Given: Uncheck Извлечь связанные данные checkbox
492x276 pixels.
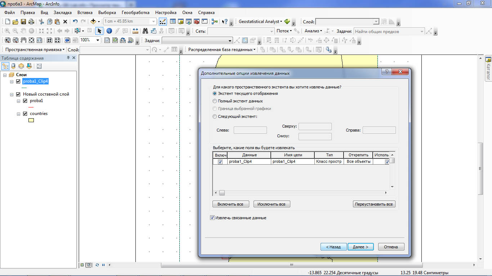Looking at the screenshot, I should [x=212, y=218].
